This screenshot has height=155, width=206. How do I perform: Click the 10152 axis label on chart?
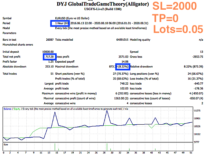(197, 134)
